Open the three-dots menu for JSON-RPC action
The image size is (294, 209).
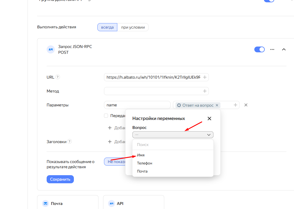pyautogui.click(x=272, y=49)
